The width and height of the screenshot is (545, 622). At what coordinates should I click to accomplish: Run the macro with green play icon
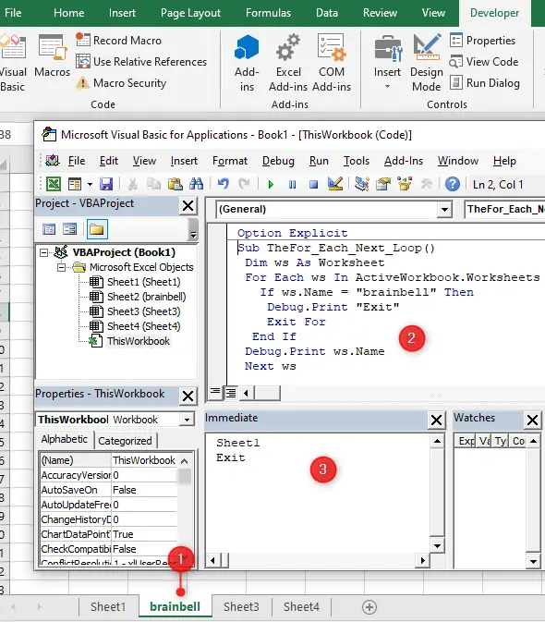[x=271, y=184]
